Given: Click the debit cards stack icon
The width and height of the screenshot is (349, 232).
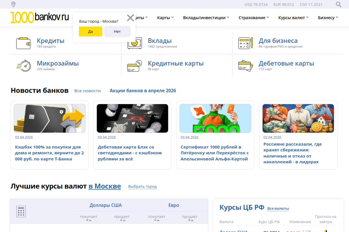Looking at the screenshot, I should click(x=245, y=66).
